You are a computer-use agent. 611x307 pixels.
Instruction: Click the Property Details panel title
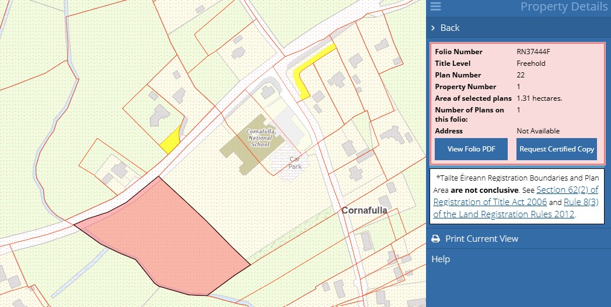(564, 7)
